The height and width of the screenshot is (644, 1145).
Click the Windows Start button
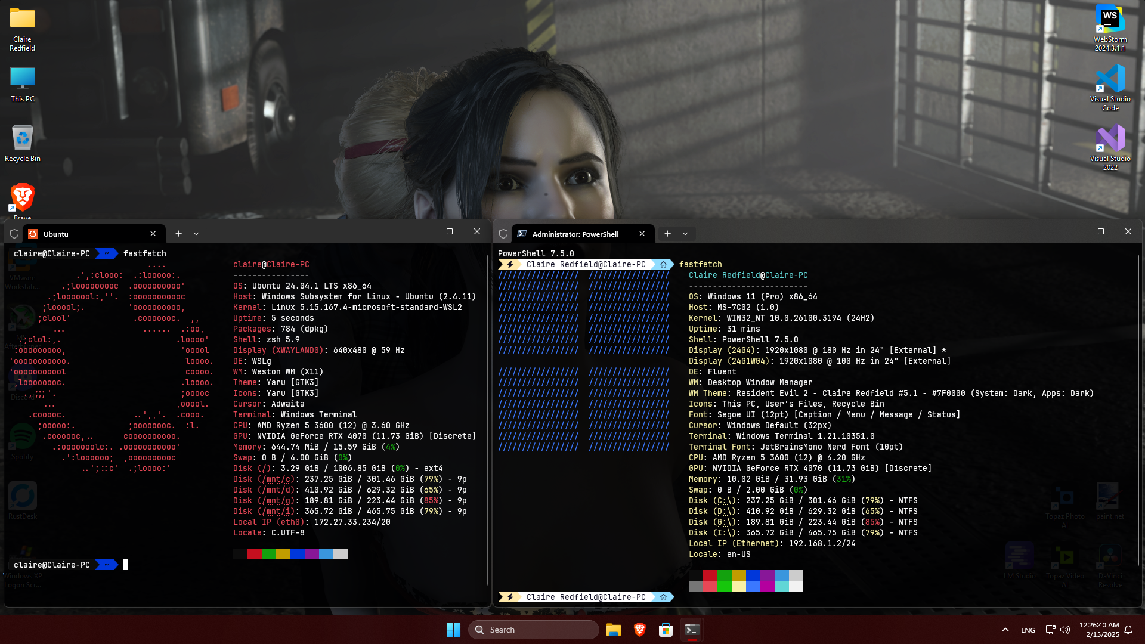click(453, 630)
